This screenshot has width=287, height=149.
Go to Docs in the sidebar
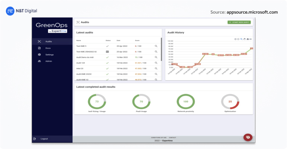(48, 48)
